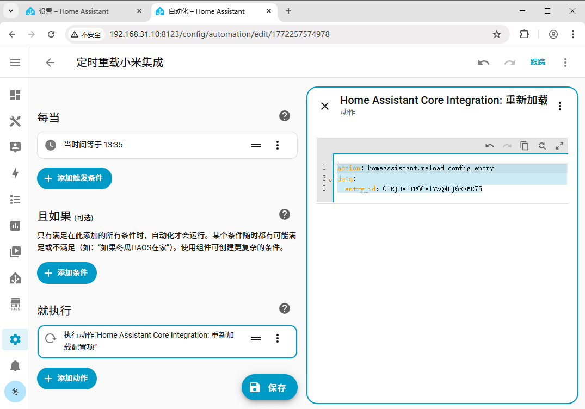This screenshot has height=409, width=585.
Task: Reload the page in the browser
Action: pos(51,34)
